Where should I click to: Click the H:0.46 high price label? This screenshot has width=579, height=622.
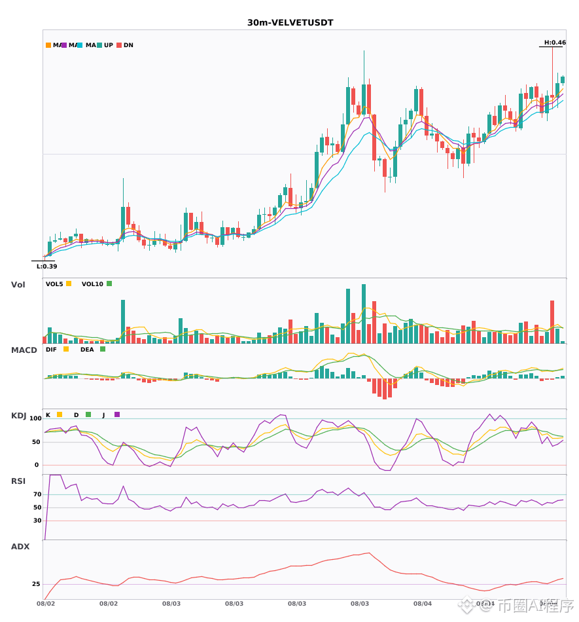[555, 43]
